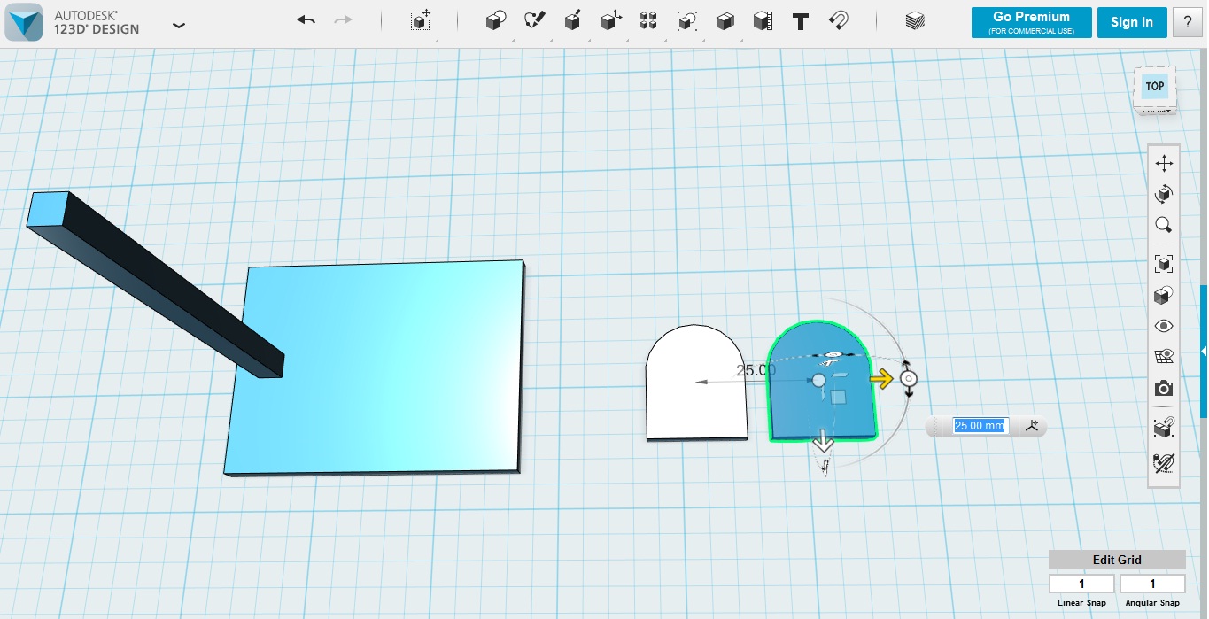1209x619 pixels.
Task: Open the Construct tool menu
Action: click(572, 21)
